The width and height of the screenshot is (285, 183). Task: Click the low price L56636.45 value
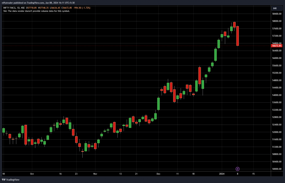(x=55, y=8)
